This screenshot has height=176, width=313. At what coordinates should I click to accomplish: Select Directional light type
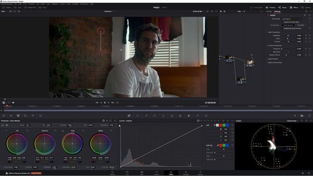(x=275, y=25)
